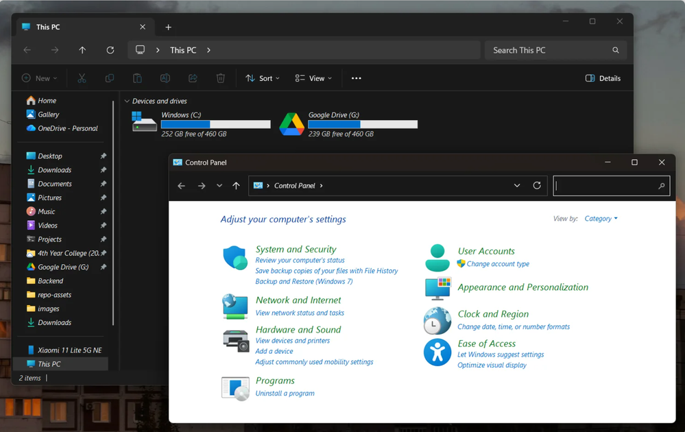Viewport: 685px width, 432px height.
Task: Click the System and Security shield icon
Action: pyautogui.click(x=235, y=258)
